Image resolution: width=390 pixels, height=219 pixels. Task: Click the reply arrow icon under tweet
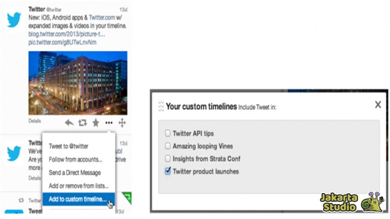point(69,123)
